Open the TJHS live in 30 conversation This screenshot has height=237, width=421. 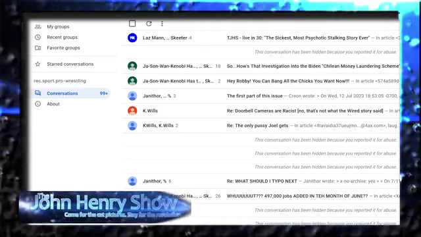298,38
